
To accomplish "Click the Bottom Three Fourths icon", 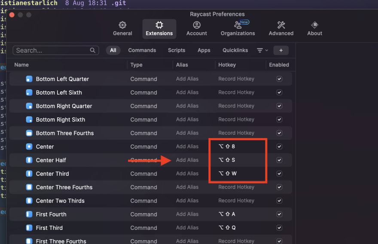I will (29, 133).
